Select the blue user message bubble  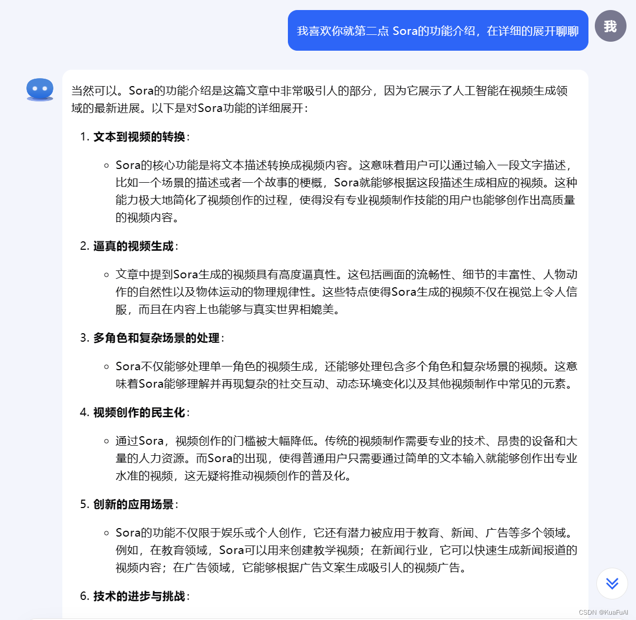[438, 31]
